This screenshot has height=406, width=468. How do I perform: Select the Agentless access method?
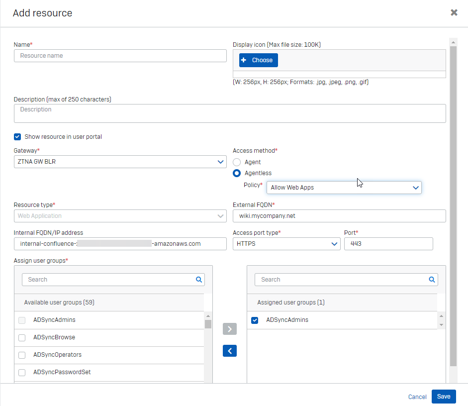(237, 173)
